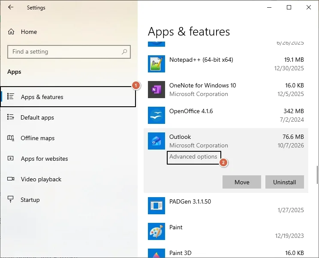The width and height of the screenshot is (319, 258).
Task: Click the 12/19/2023 install date
Action: [x=289, y=236]
